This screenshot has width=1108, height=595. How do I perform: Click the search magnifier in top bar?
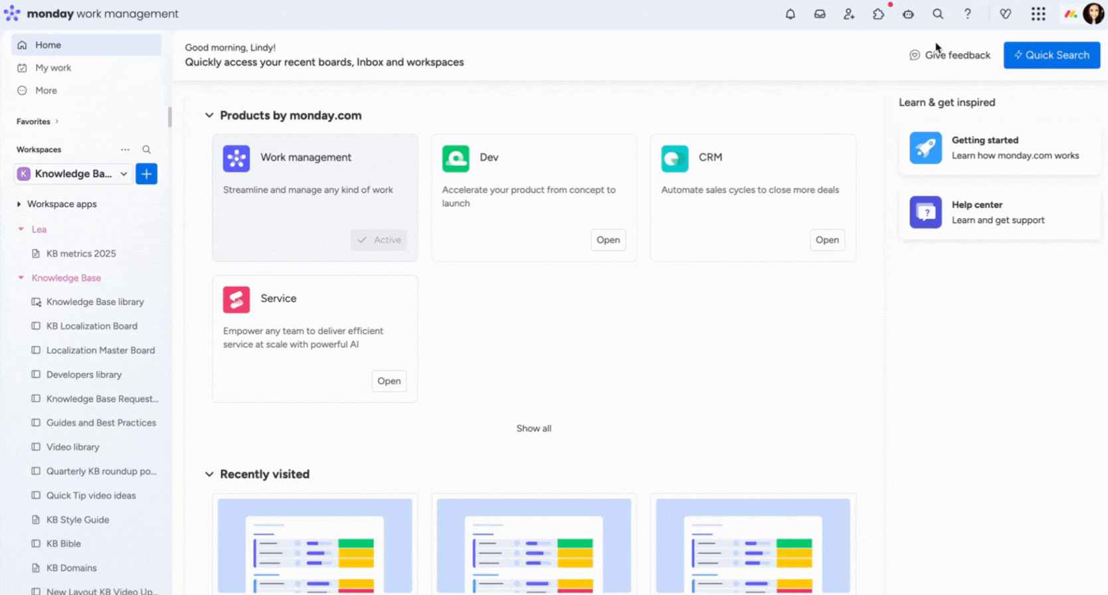pos(937,14)
